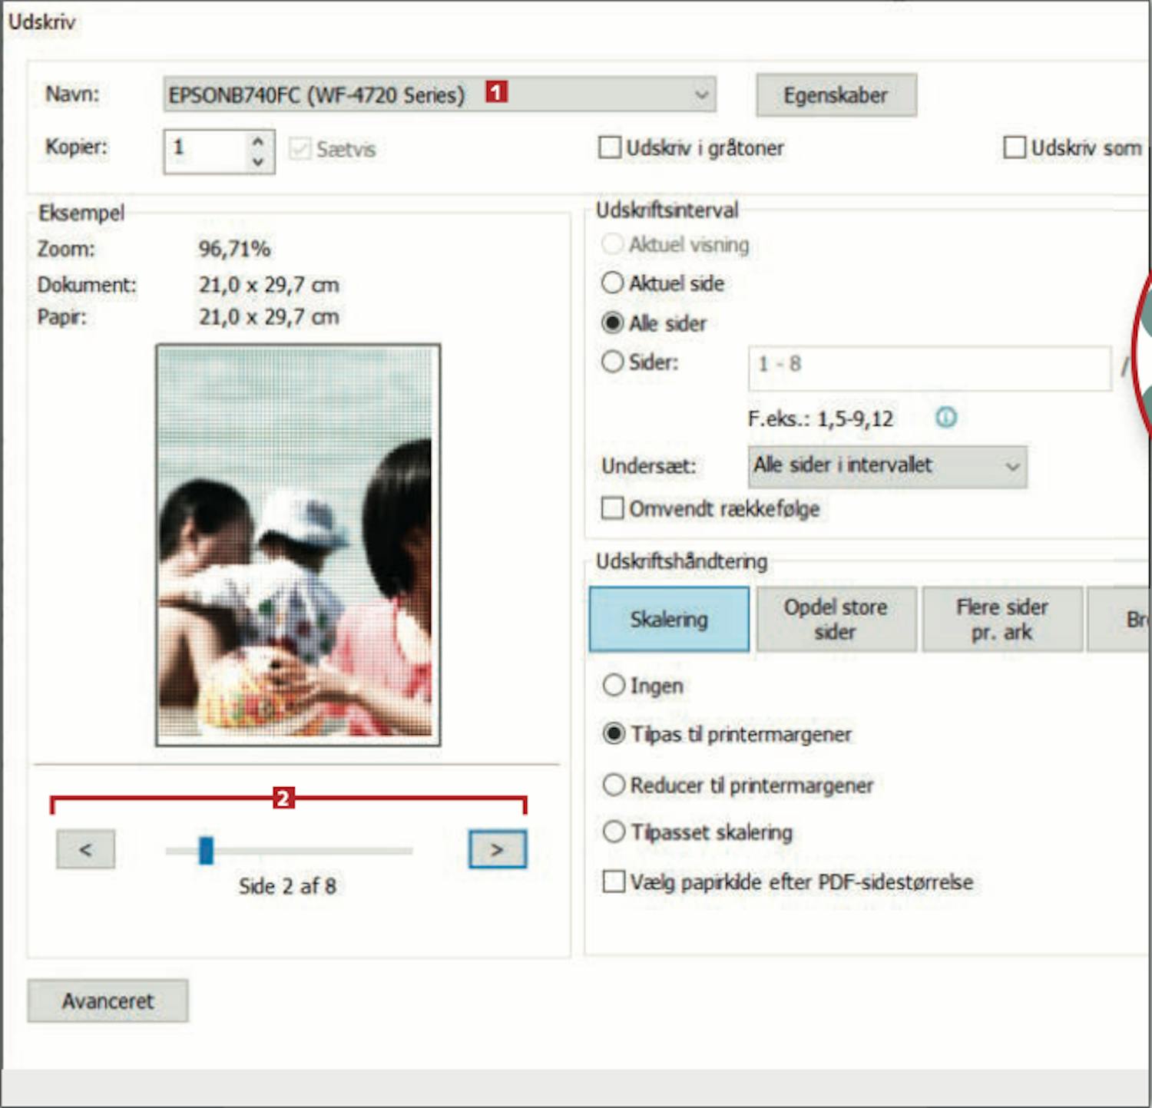This screenshot has width=1152, height=1108.
Task: Decrease copies with the down arrow
Action: click(x=258, y=161)
